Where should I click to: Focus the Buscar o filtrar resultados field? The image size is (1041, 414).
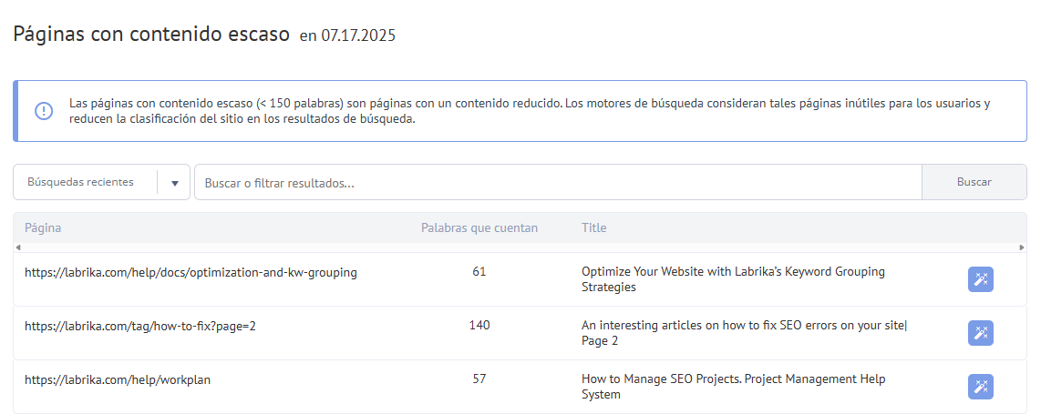558,182
